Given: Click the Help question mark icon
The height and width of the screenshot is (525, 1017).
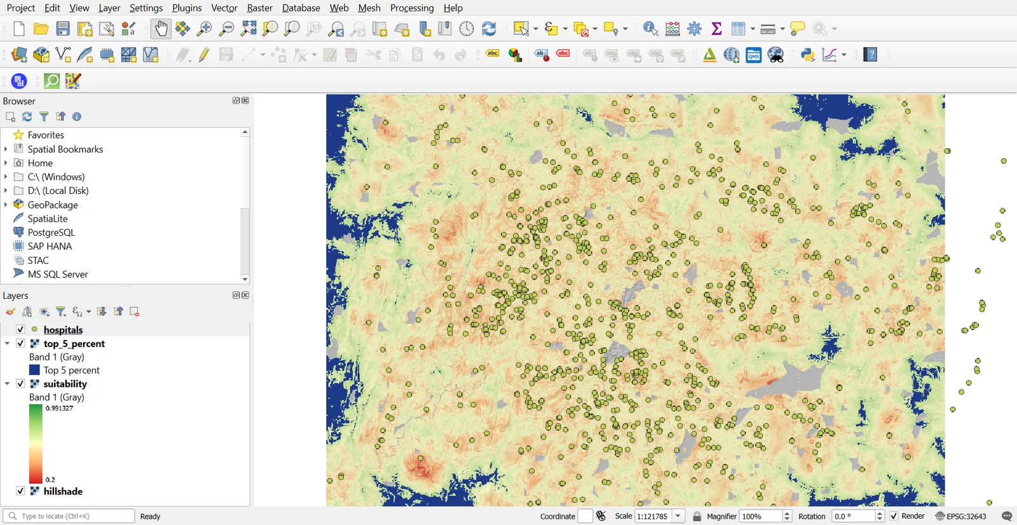Looking at the screenshot, I should click(x=871, y=55).
